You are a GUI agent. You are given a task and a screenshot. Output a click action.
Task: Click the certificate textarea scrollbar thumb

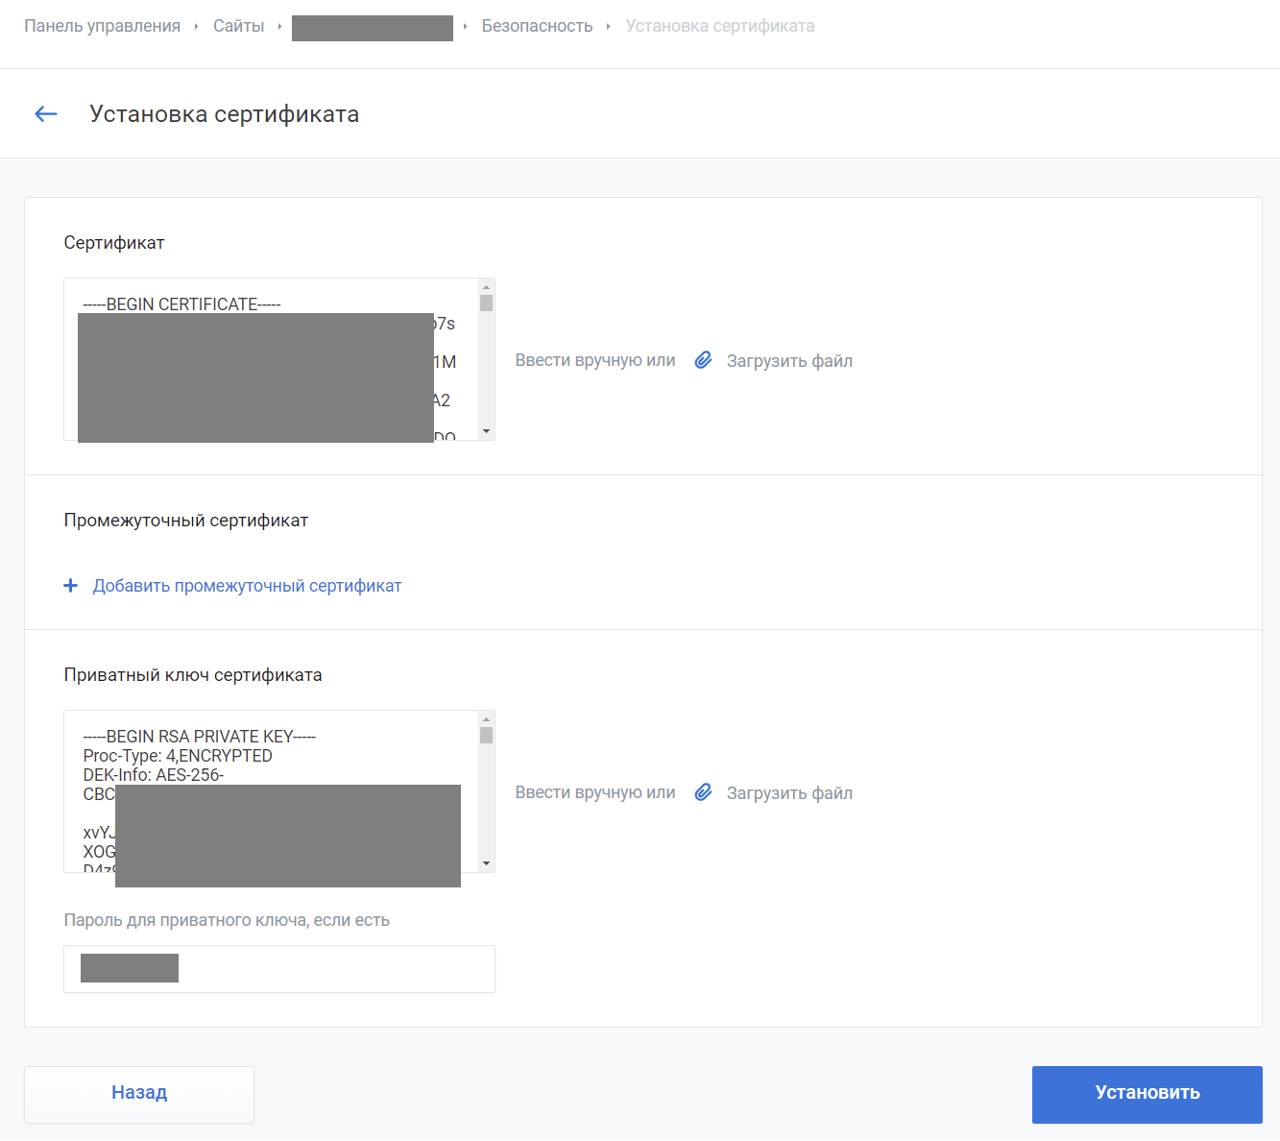coord(486,303)
